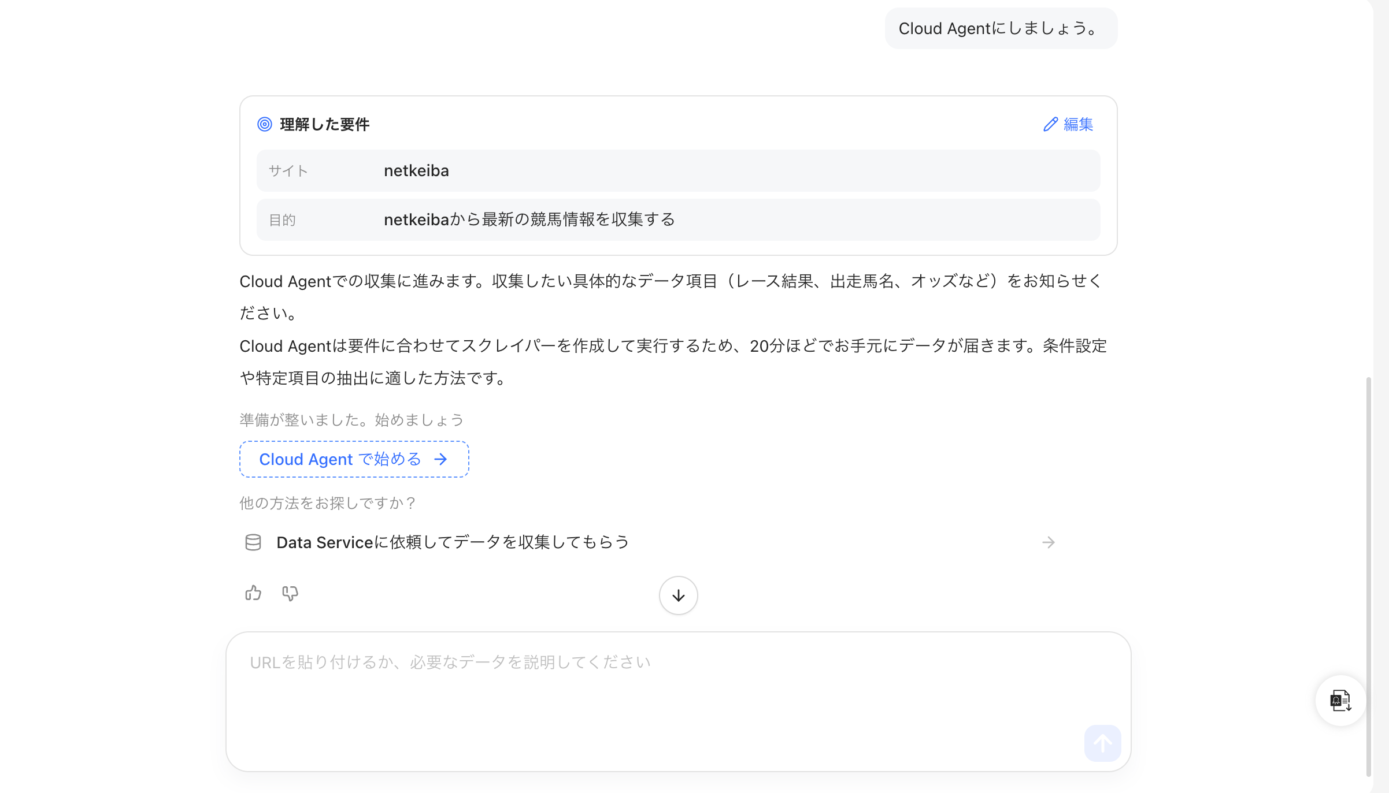Click the サイト label
The width and height of the screenshot is (1389, 793).
click(288, 171)
